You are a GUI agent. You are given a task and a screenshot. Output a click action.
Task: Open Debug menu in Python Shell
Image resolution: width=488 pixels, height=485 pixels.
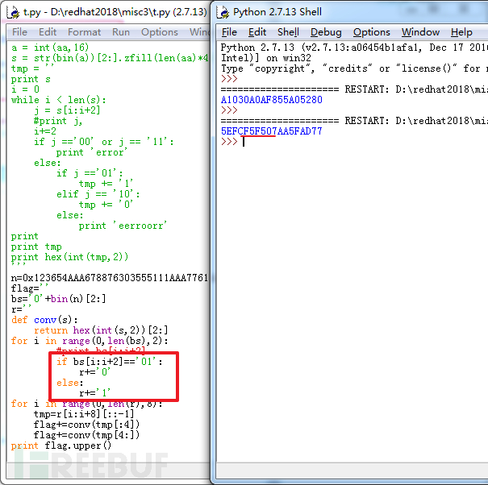pos(326,32)
